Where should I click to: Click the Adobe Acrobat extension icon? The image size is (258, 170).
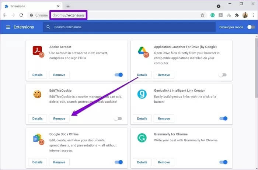tap(38, 52)
